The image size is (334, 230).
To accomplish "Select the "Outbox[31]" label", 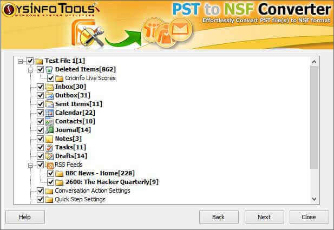I will coord(73,95).
